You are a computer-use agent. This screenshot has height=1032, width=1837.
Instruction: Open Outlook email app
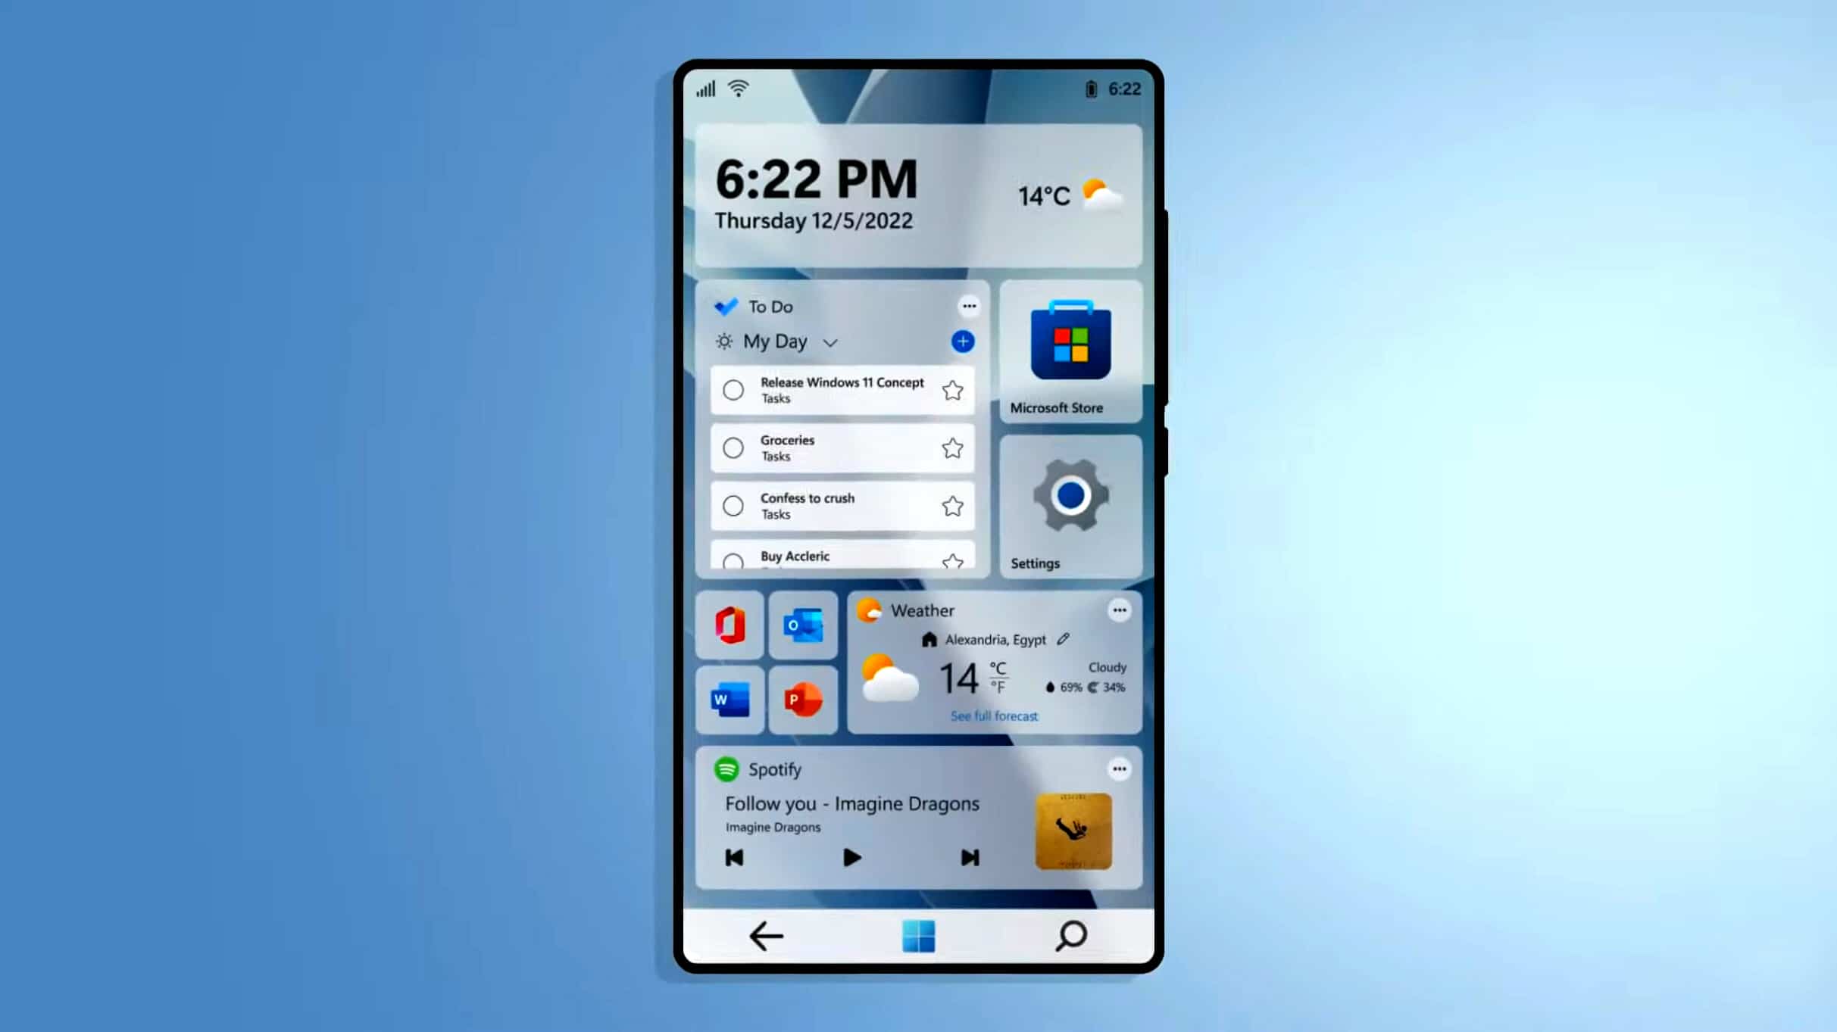click(804, 625)
